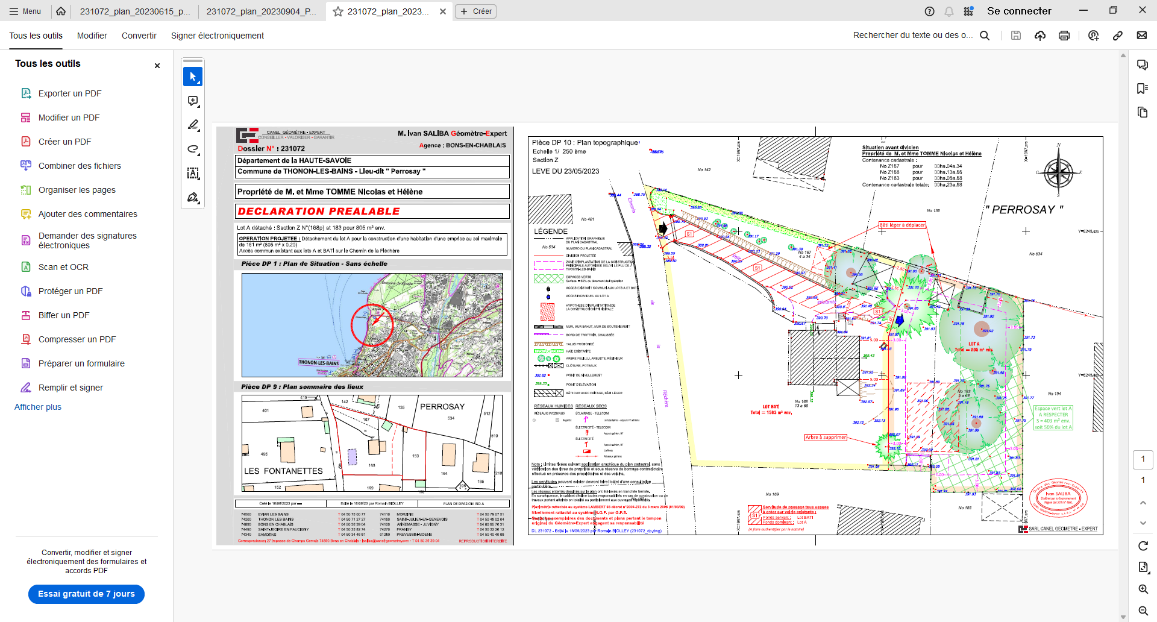Open Signer électroniquement menu
This screenshot has width=1157, height=622.
coord(217,36)
